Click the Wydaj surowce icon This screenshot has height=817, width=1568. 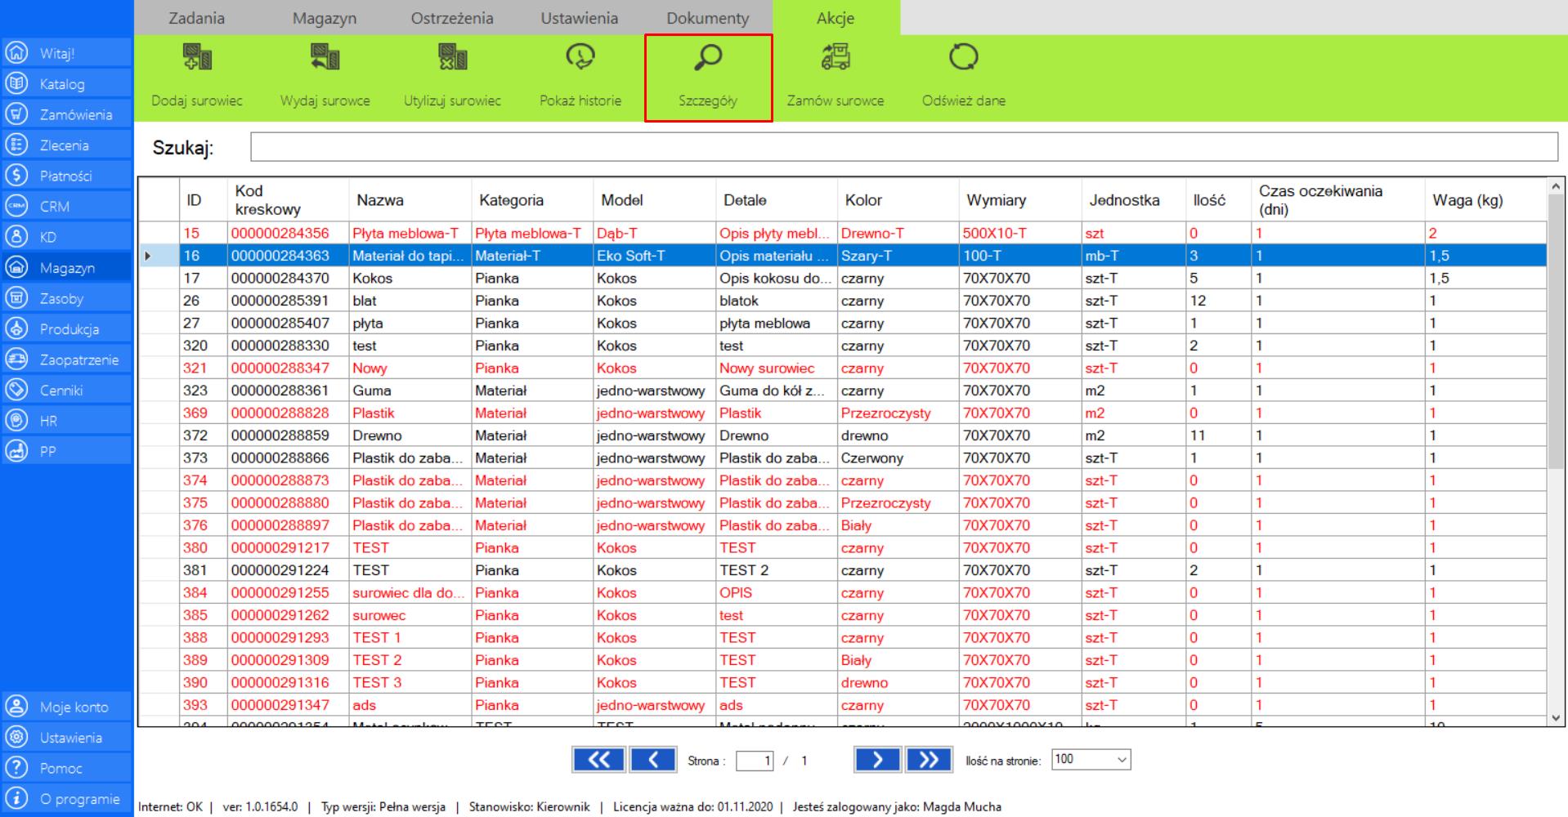[x=325, y=56]
